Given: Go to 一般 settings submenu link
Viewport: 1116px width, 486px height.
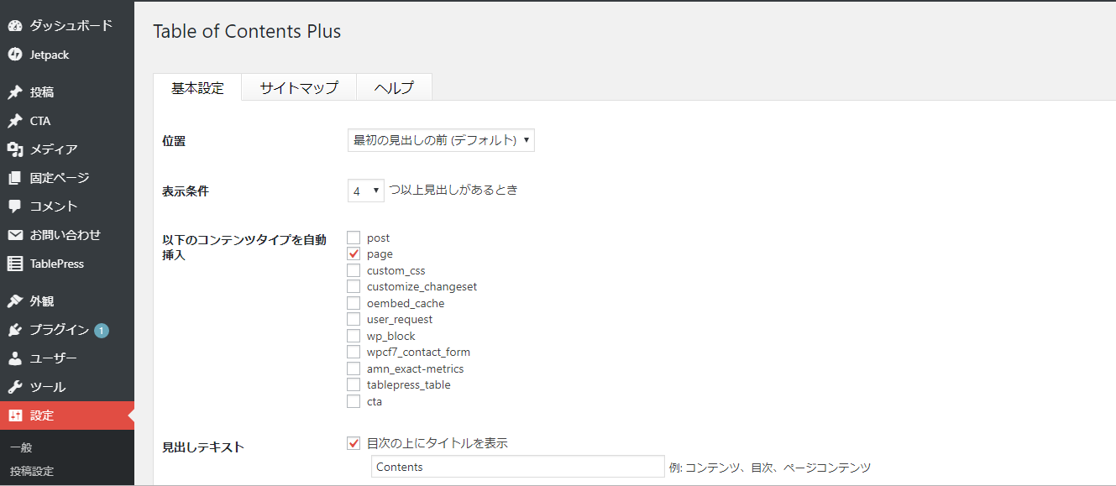Looking at the screenshot, I should pos(21,447).
